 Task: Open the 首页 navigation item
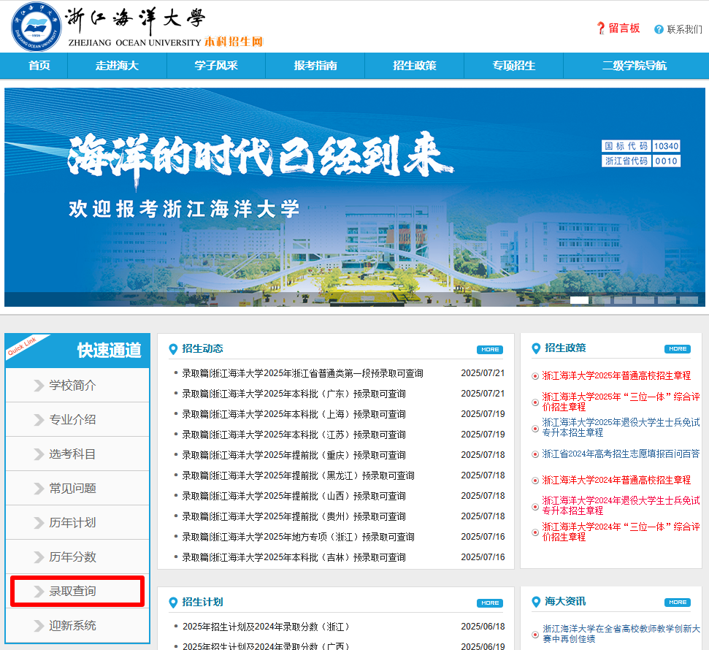(x=39, y=66)
